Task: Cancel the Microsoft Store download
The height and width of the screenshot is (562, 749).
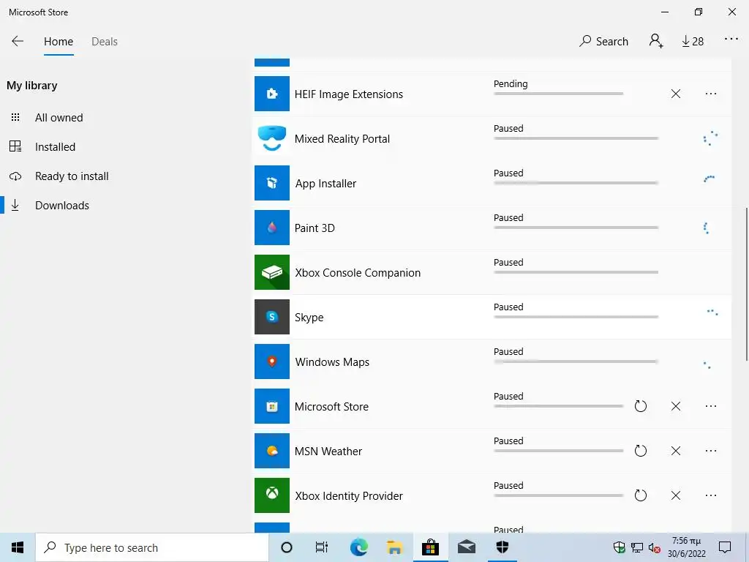Action: click(675, 406)
